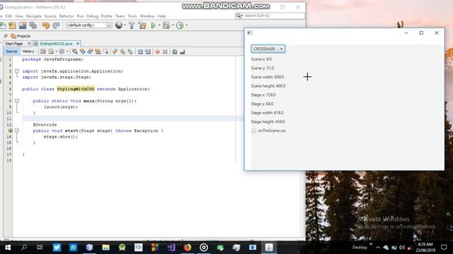
Task: Click the globe browser icon in toolbar
Action: [x=119, y=25]
